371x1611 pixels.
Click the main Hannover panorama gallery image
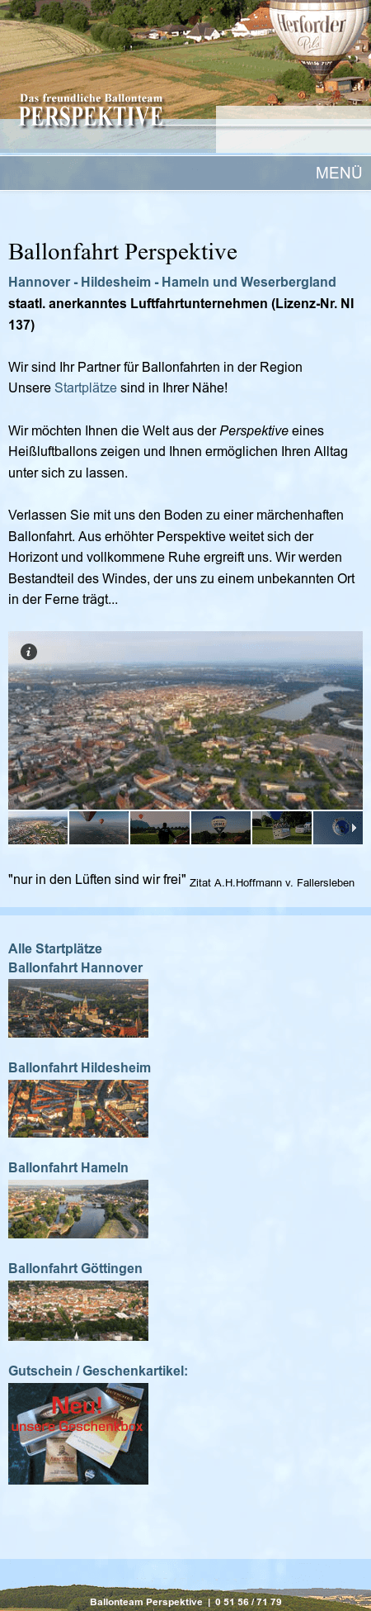point(185,720)
